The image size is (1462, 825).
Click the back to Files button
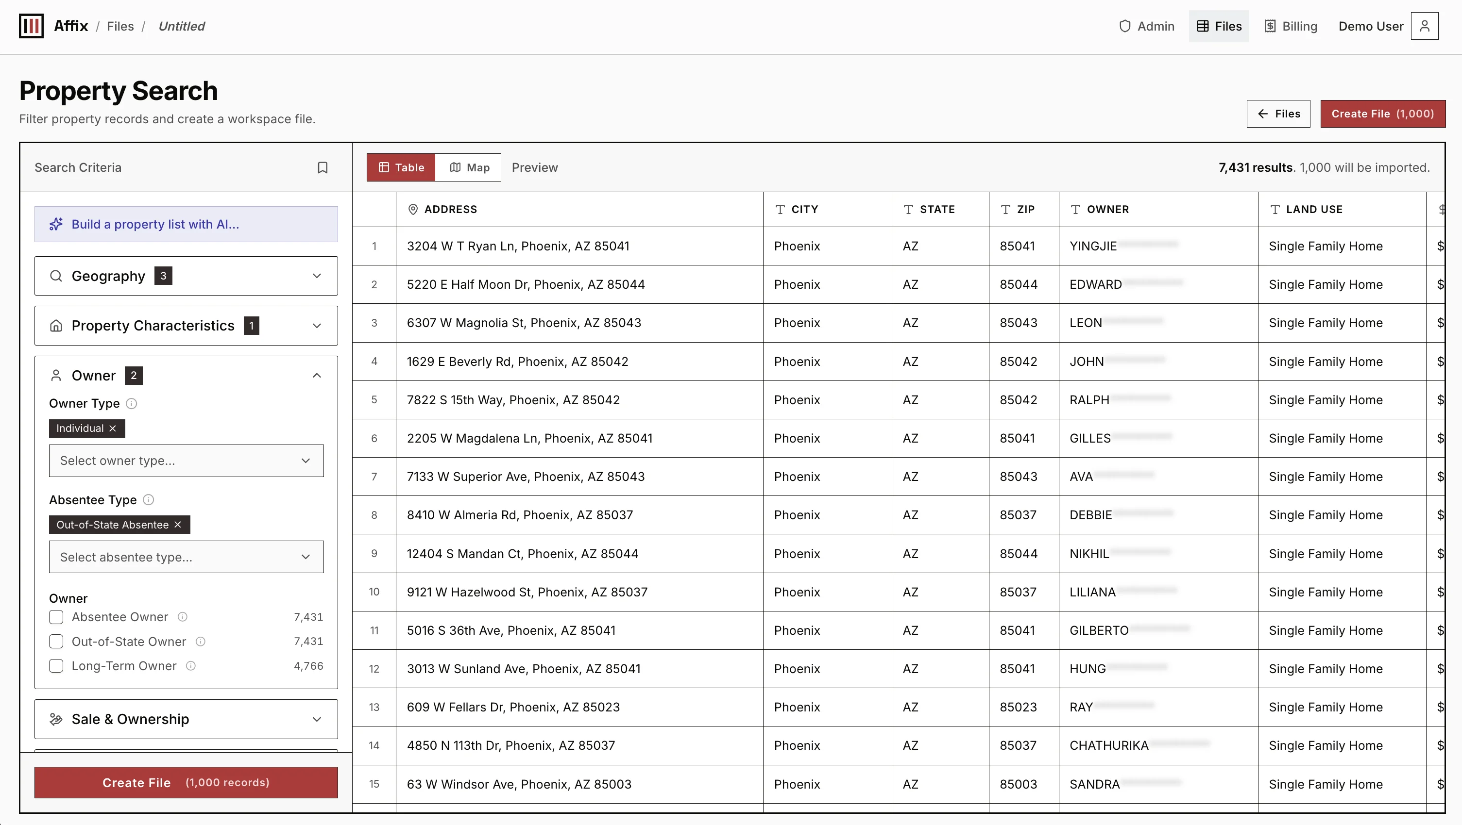[x=1278, y=114]
